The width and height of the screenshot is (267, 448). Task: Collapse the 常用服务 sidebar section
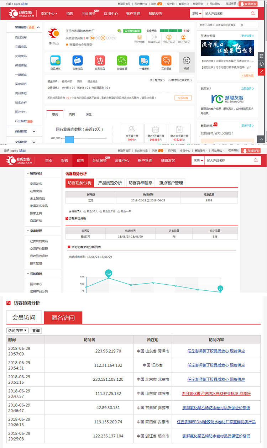click(x=38, y=27)
